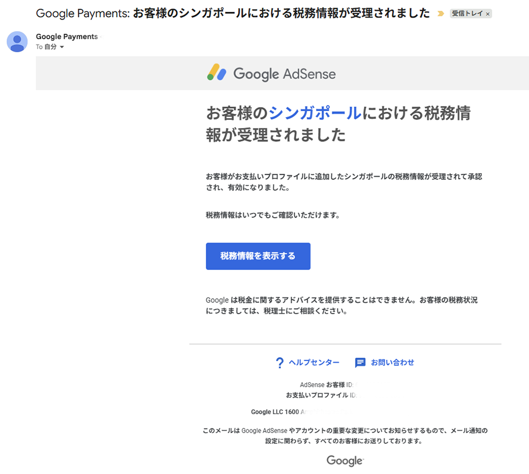Click blue シンガポール text in heading
Image resolution: width=529 pixels, height=474 pixels.
click(315, 113)
